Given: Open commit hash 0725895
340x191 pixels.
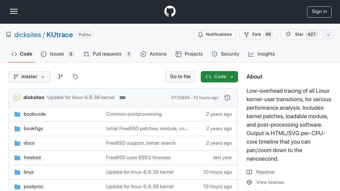Looking at the screenshot, I should click(180, 98).
